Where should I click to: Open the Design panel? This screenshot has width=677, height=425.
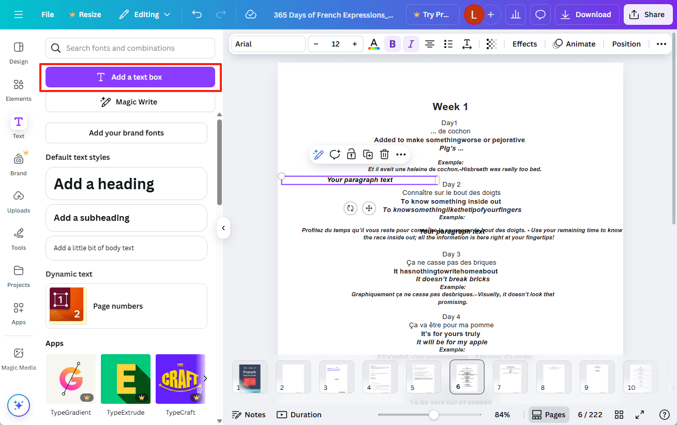point(19,53)
